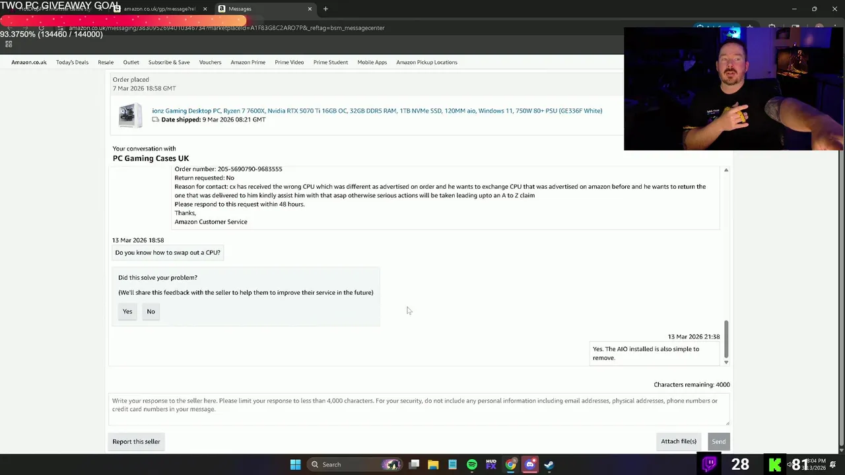Click the conversation scrollbar thumb
Screen dimensions: 845x475
726,338
